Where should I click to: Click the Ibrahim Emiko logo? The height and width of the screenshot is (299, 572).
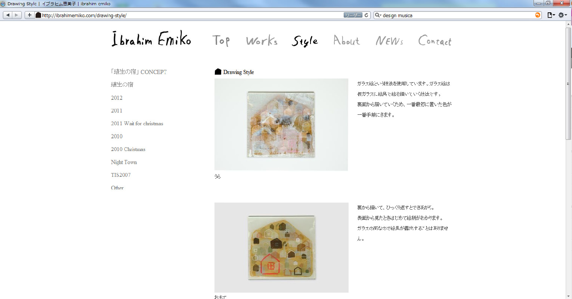(x=151, y=38)
